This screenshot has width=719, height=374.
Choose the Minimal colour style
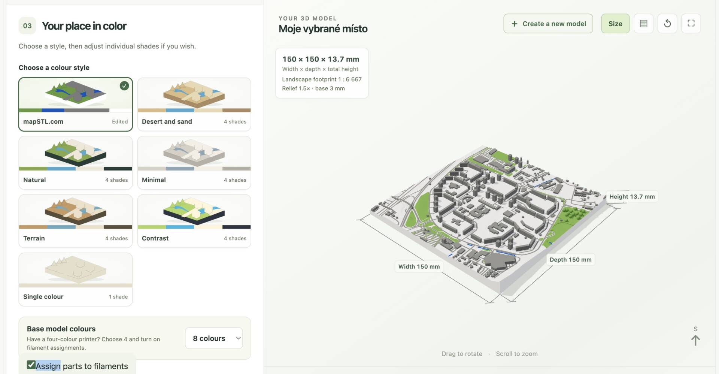(x=194, y=163)
